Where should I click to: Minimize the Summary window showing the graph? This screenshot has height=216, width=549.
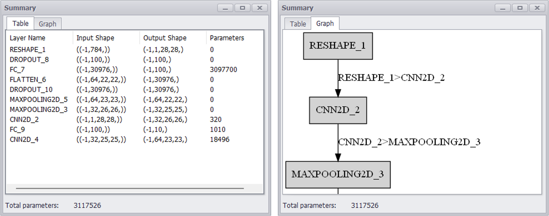click(x=503, y=8)
